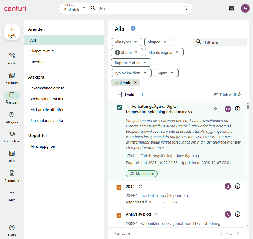Viewport: 253px width, 239px height.
Task: Expand the Sök inom Bibliotek selector
Action: [x=73, y=8]
